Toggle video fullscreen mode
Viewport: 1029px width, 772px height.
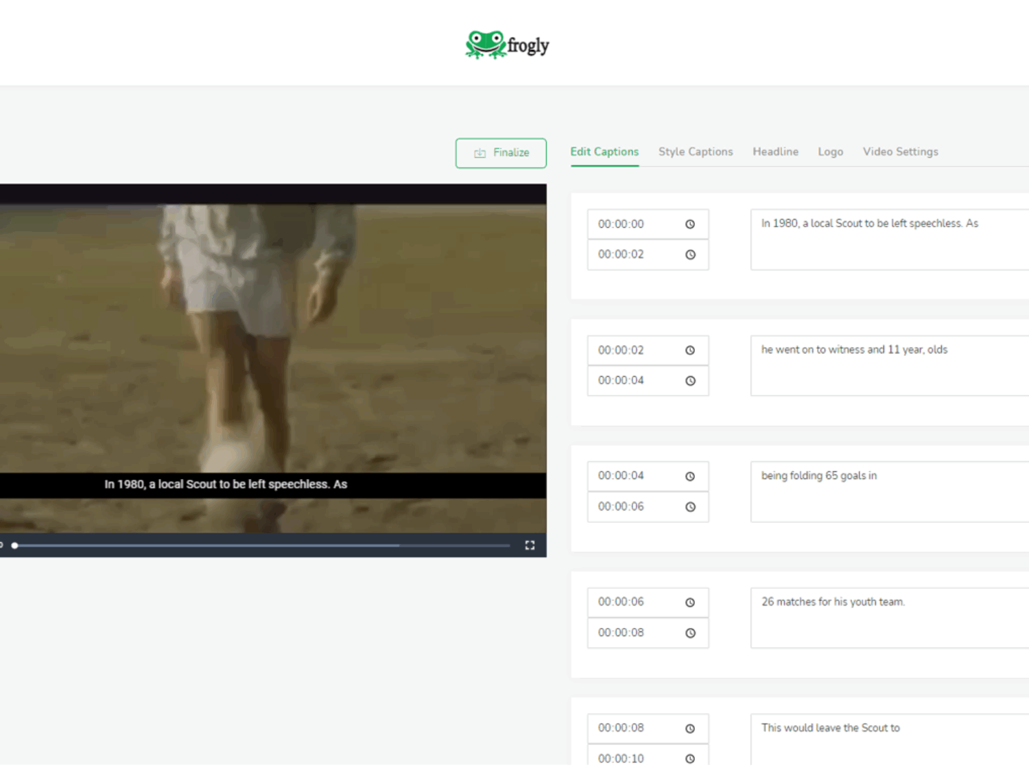point(530,546)
